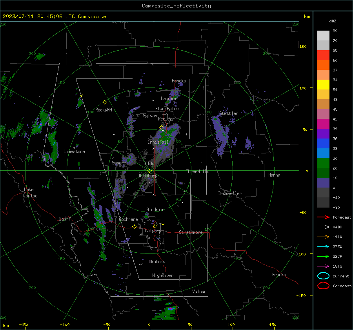Image resolution: width=353 pixels, height=330 pixels.
Task: Click the Stettler city label
Action: [x=229, y=113]
